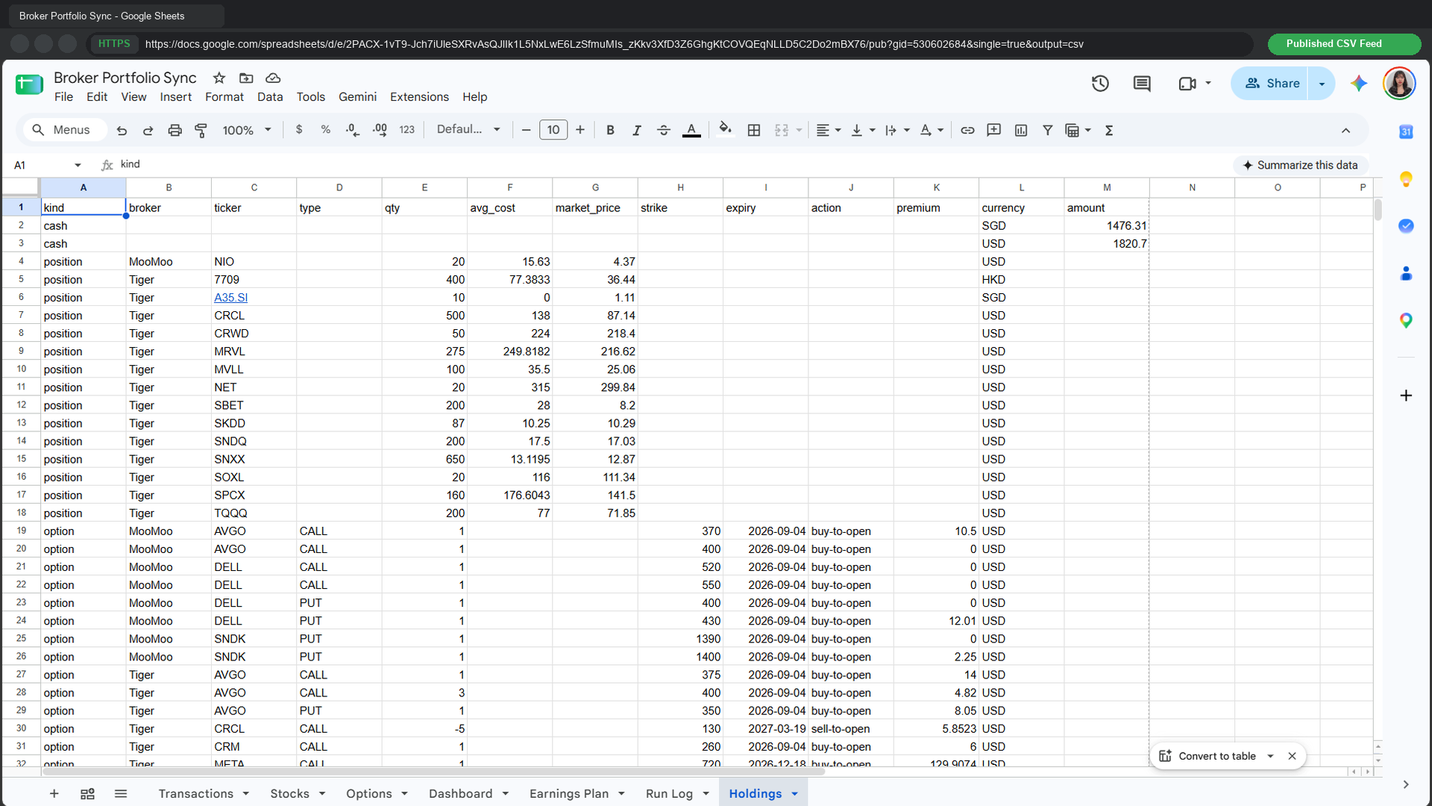The image size is (1432, 806).
Task: Open the borders tool
Action: coord(754,130)
